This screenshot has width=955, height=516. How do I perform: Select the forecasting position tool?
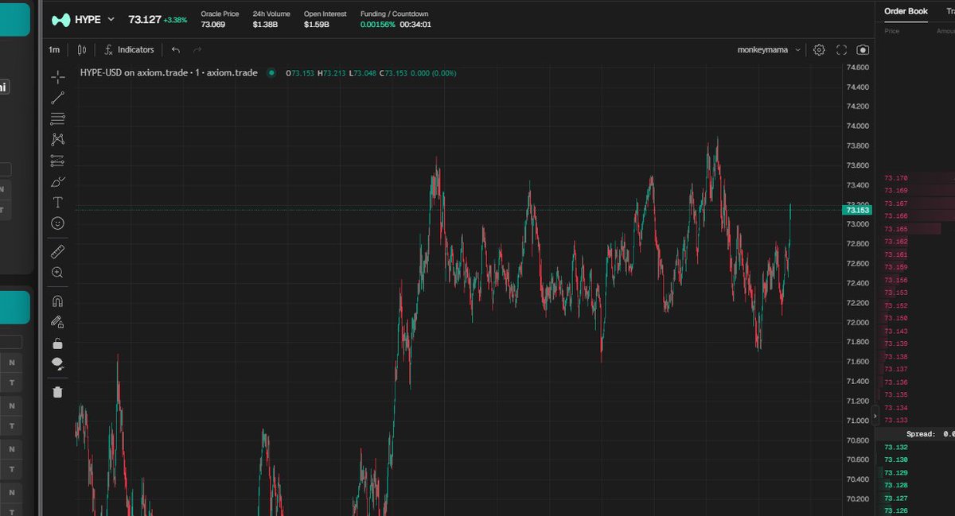57,161
